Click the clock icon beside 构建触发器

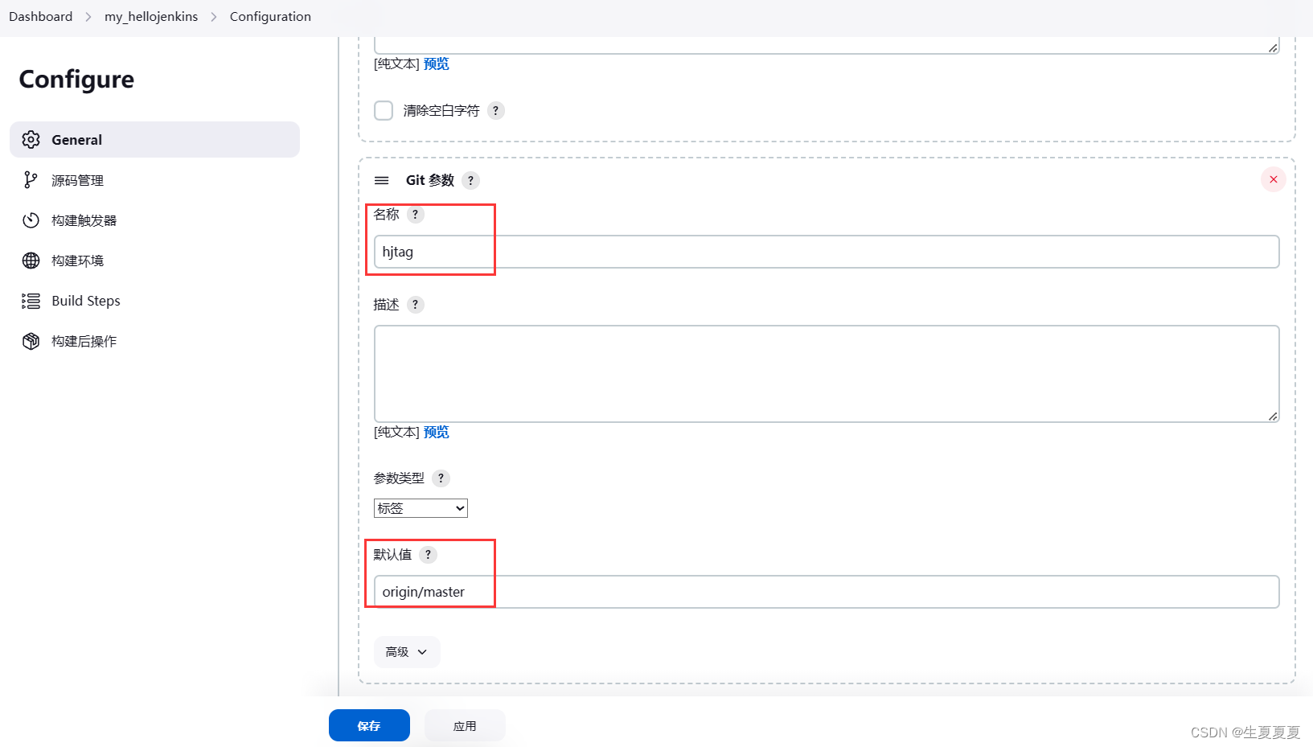point(31,220)
